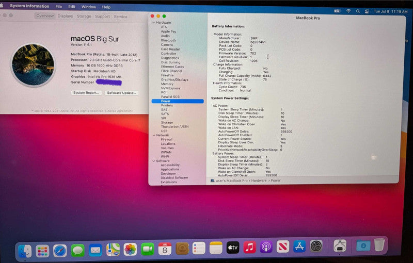
Task: Select Apple Pay in Hardware sidebar
Action: click(x=168, y=31)
